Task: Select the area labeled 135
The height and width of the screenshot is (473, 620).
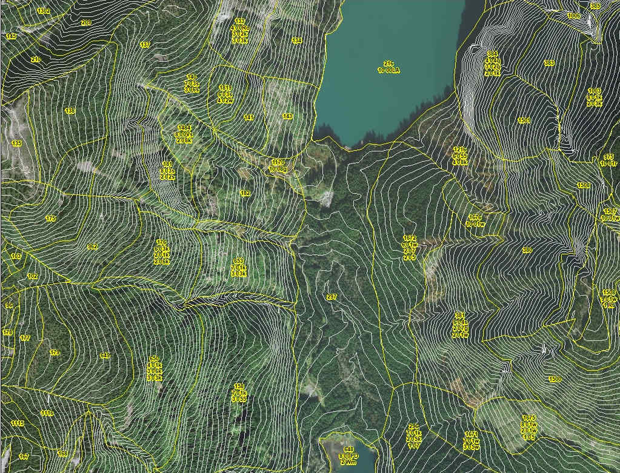Action: coord(16,144)
